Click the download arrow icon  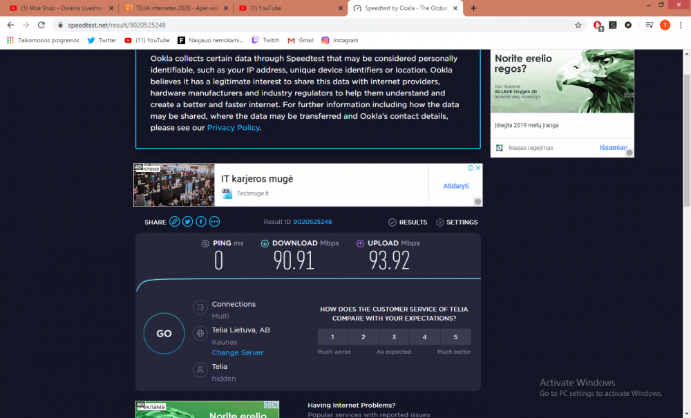point(265,243)
